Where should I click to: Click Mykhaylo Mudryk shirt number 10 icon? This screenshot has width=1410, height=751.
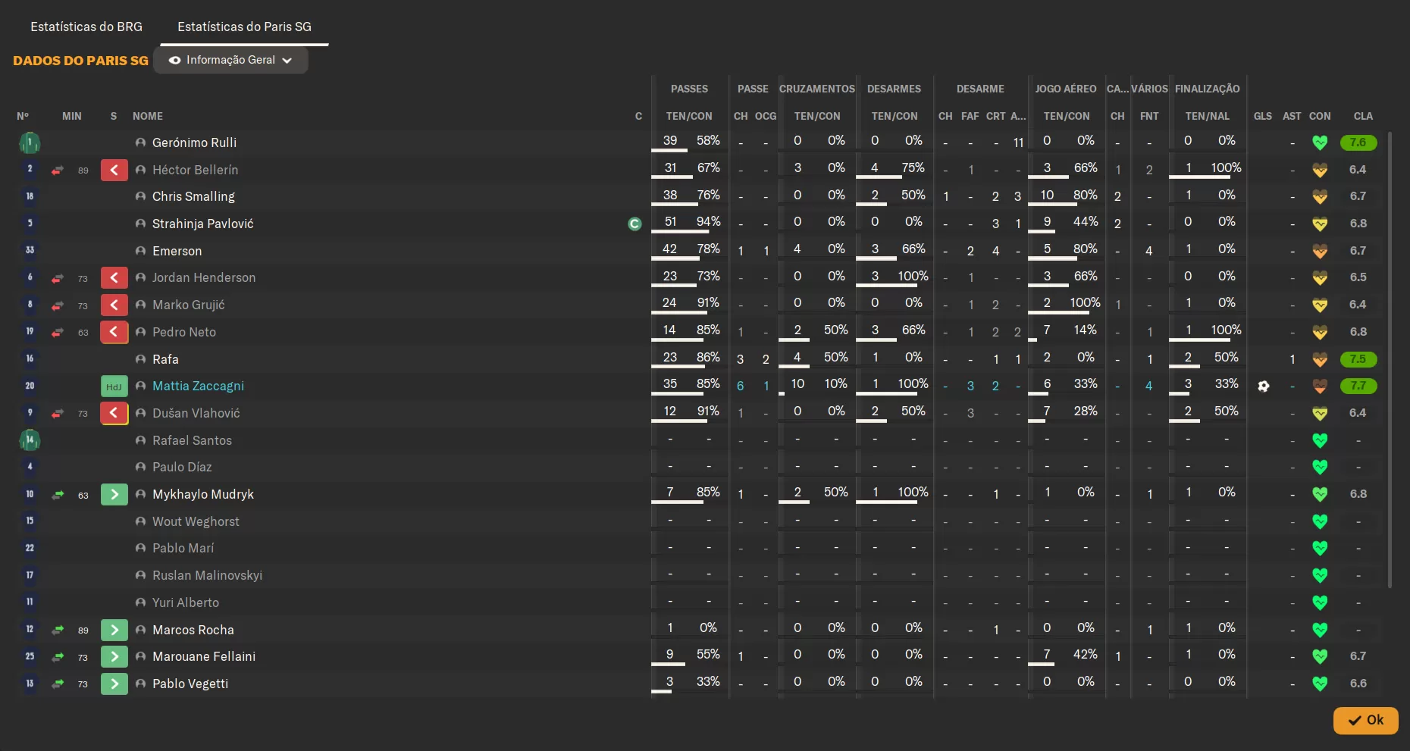[30, 494]
